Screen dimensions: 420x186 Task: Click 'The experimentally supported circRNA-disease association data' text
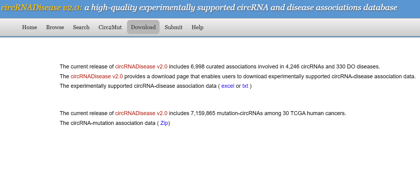point(138,86)
